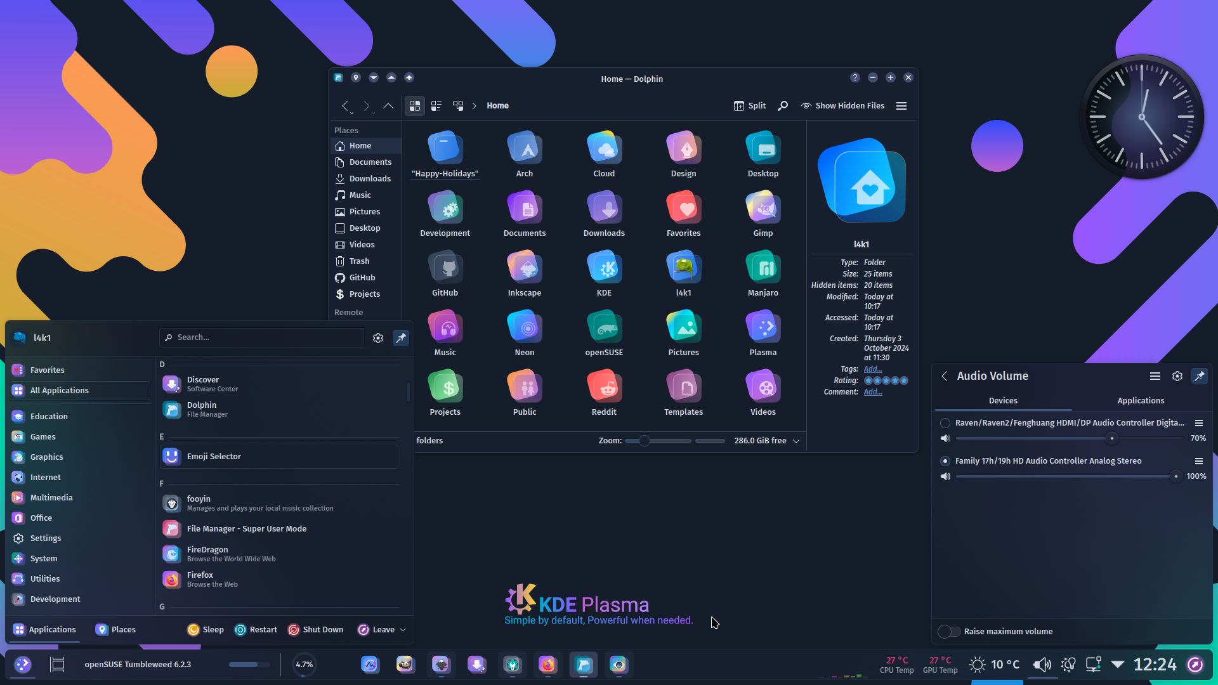This screenshot has height=685, width=1218.
Task: Open the openSUSE folder
Action: click(604, 333)
